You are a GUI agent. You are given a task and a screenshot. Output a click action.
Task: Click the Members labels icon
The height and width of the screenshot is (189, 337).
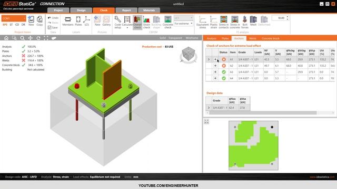tap(68, 21)
